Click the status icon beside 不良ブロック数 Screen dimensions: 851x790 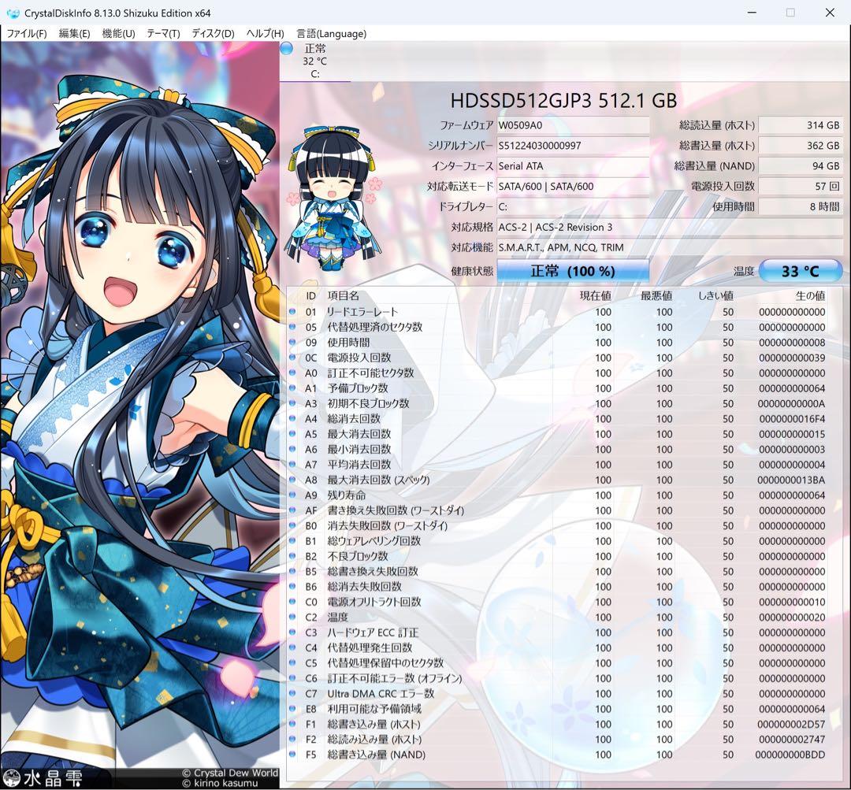point(292,556)
